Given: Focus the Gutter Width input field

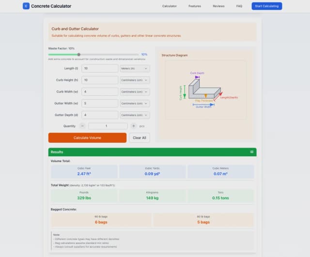Looking at the screenshot, I should click(100, 104).
